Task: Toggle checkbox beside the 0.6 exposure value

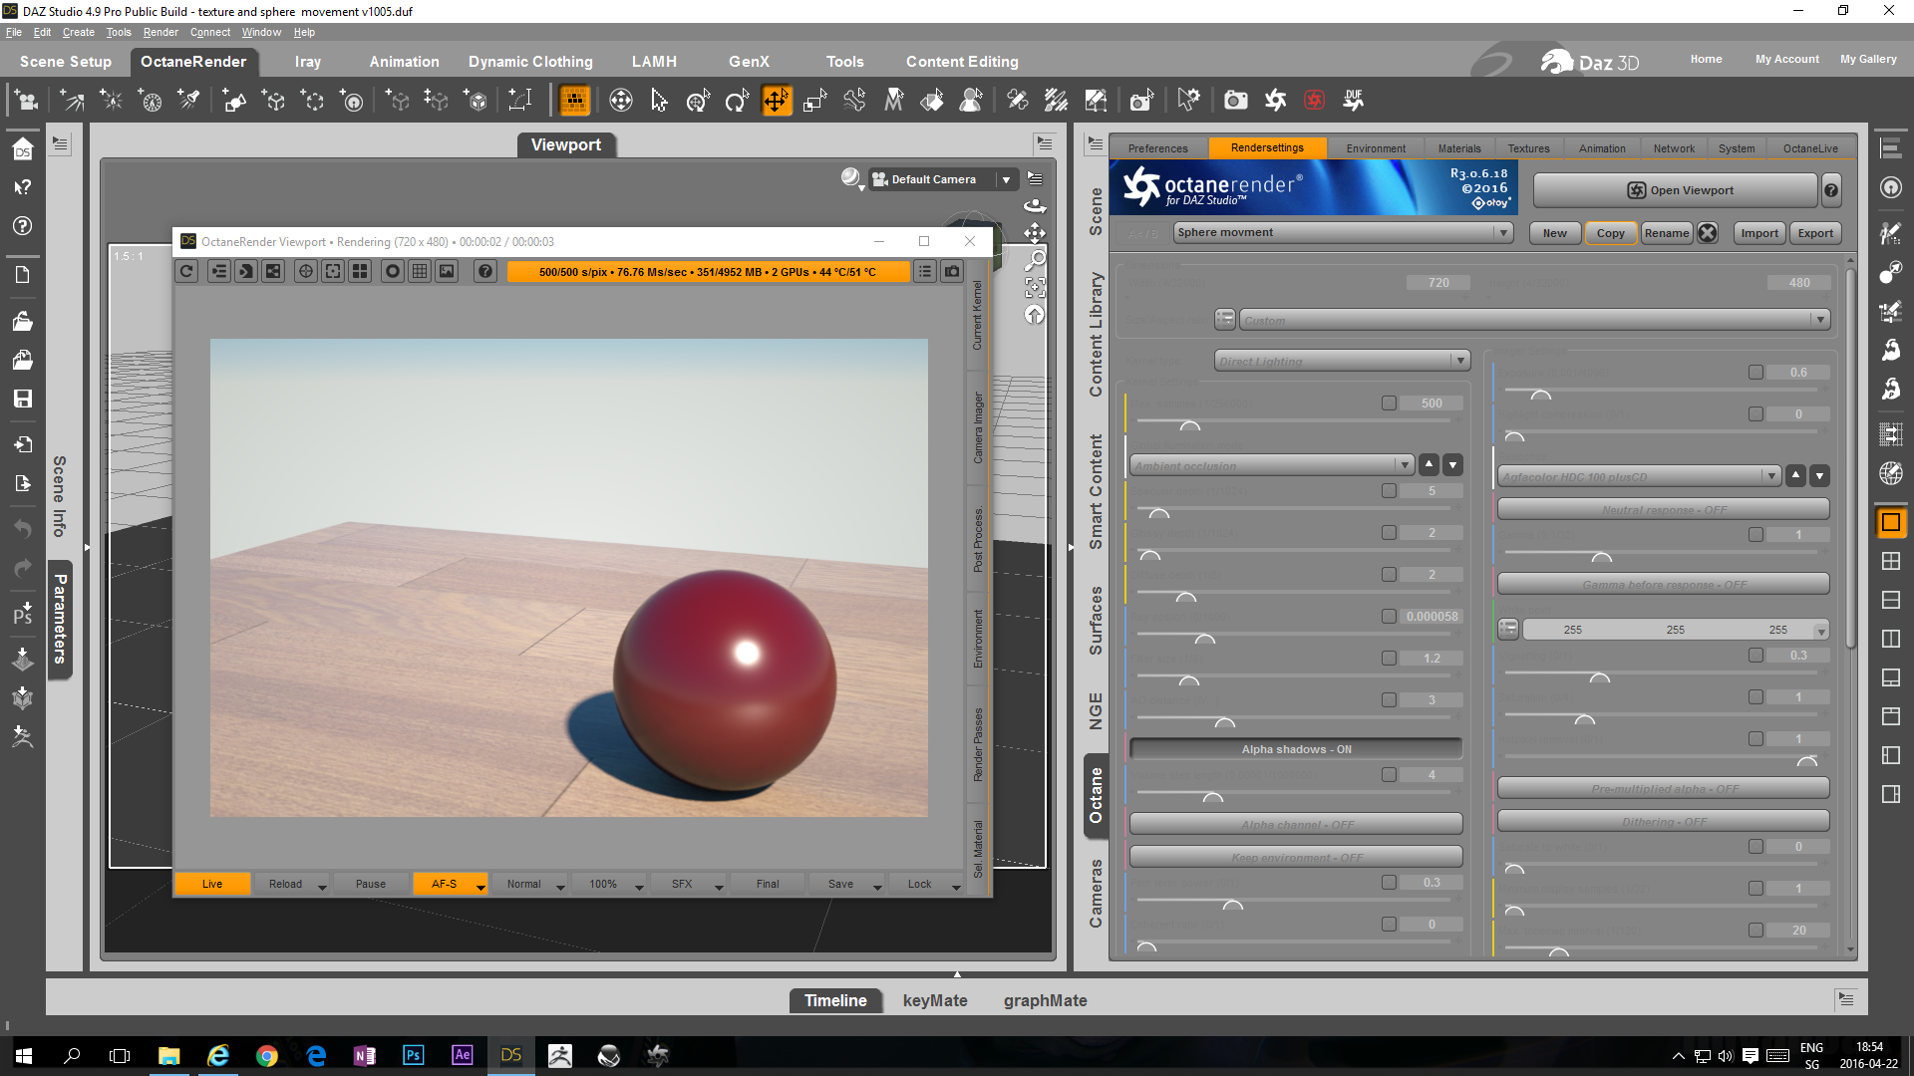Action: 1755,373
